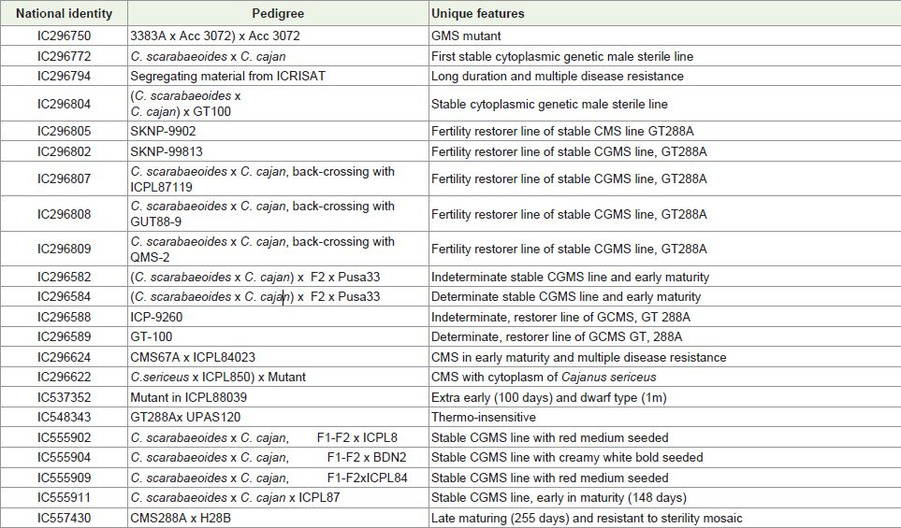Select pedigree cell mentioning ICPL87119

click(278, 179)
